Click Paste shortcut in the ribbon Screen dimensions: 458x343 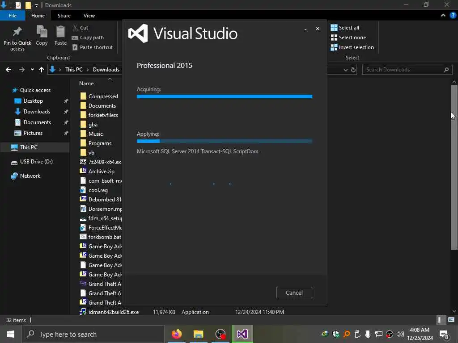coord(93,47)
